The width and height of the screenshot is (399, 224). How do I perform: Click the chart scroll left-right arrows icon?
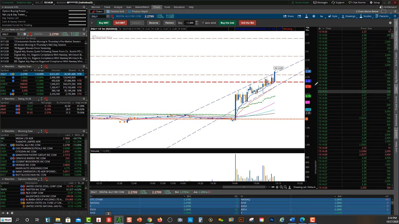[273, 187]
